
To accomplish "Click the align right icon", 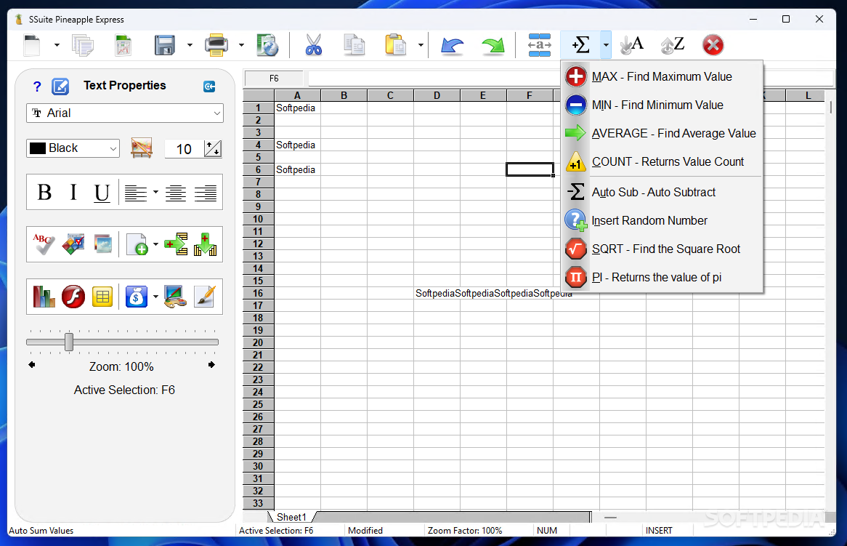I will 206,193.
